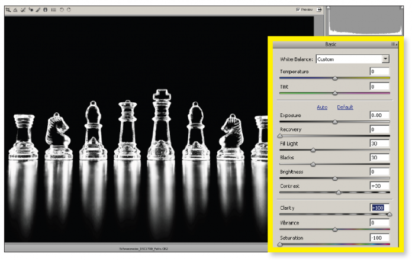Select the Adjustment Brush tool

pos(39,10)
